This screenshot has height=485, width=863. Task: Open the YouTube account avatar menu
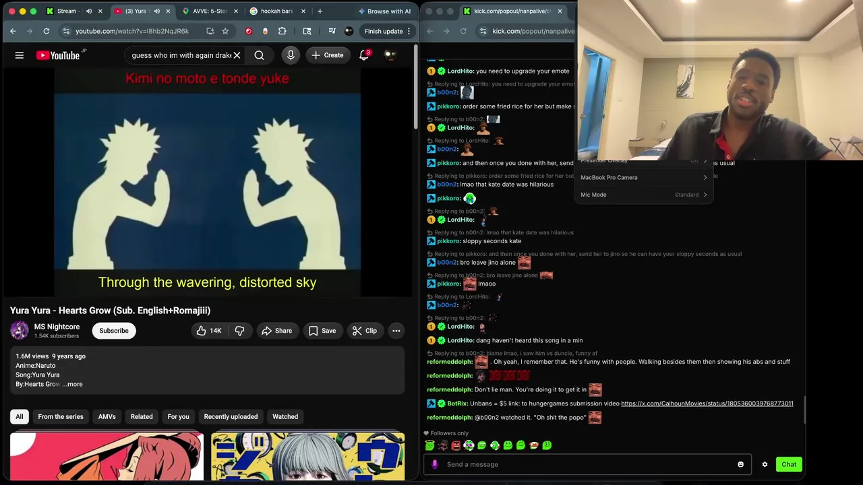(390, 55)
